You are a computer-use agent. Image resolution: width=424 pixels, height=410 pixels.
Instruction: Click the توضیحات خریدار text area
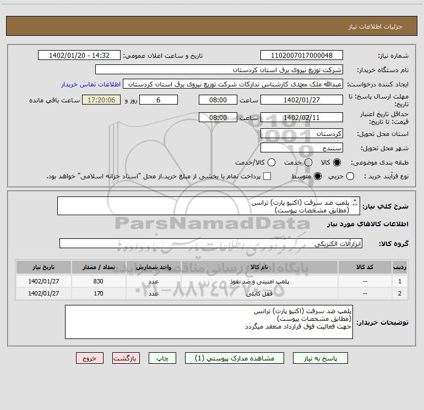click(209, 322)
